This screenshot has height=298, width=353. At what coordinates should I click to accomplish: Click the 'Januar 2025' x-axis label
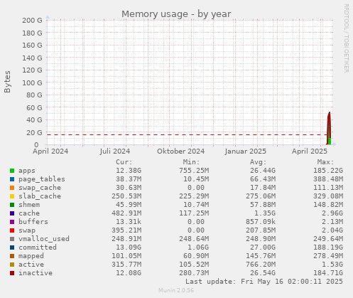tap(246, 151)
